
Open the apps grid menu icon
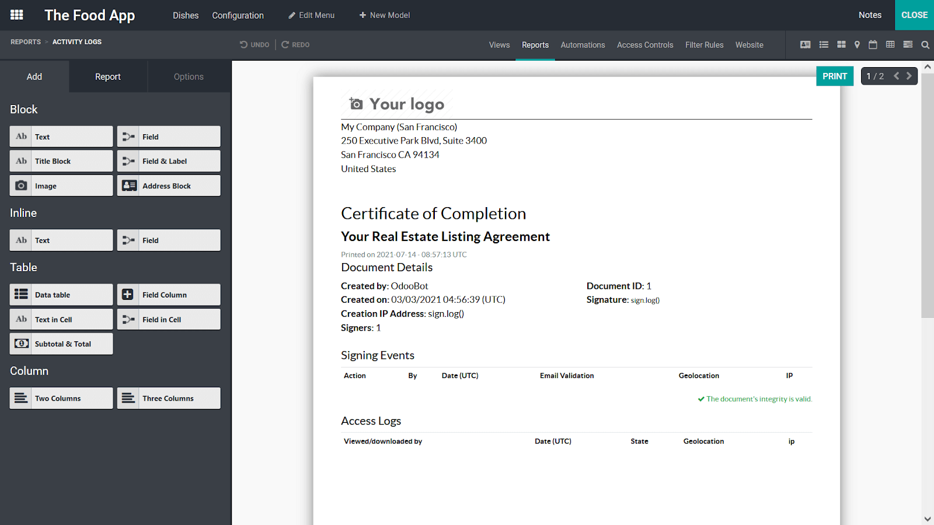pyautogui.click(x=17, y=15)
